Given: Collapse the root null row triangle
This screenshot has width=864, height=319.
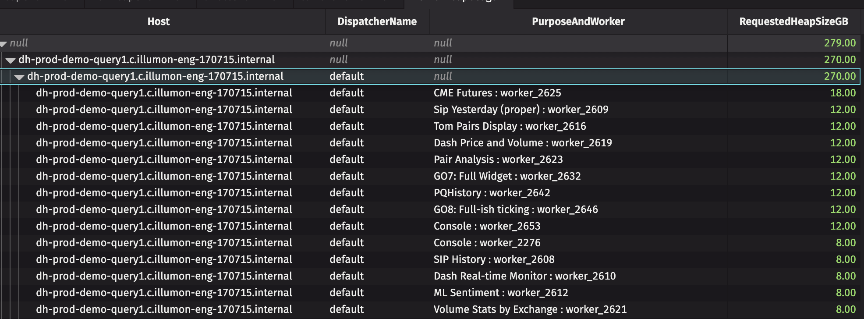Looking at the screenshot, I should pyautogui.click(x=4, y=43).
